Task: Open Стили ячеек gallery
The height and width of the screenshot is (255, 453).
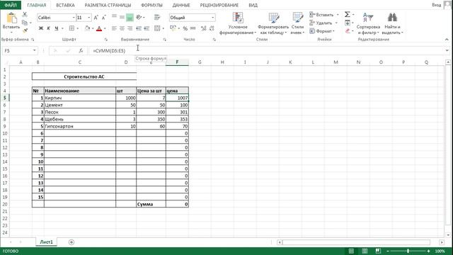Action: (x=297, y=23)
